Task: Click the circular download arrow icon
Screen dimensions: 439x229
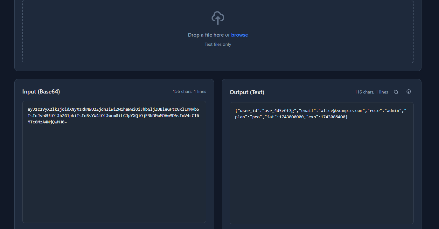Action: (x=408, y=91)
